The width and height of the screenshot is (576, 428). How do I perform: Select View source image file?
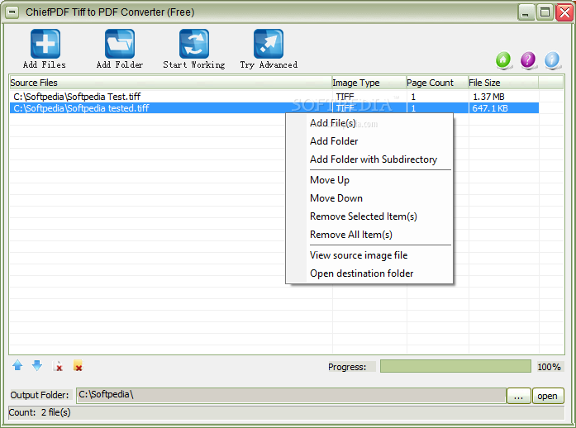pos(369,255)
